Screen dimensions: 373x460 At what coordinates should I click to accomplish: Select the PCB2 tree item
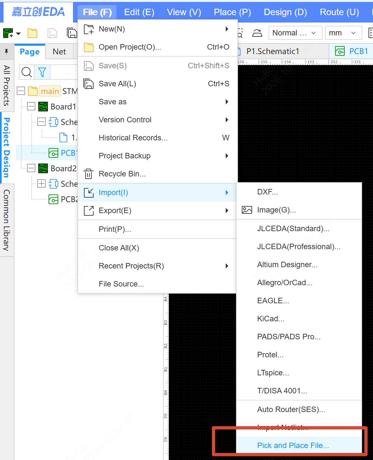click(x=63, y=199)
